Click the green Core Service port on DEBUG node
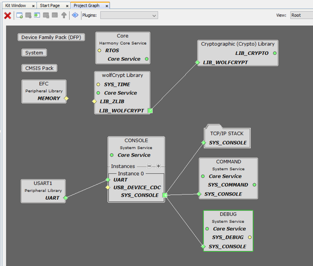 coord(207,229)
